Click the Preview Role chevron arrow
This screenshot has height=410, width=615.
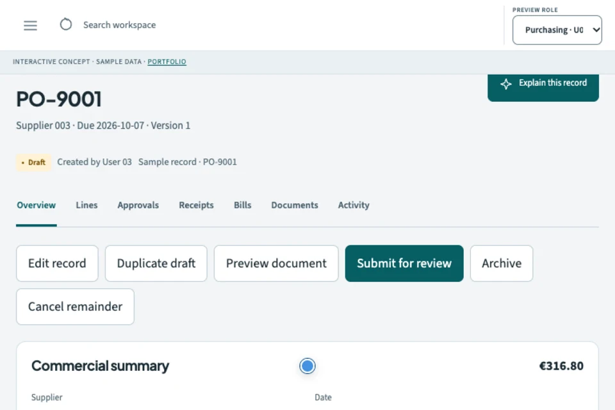596,30
